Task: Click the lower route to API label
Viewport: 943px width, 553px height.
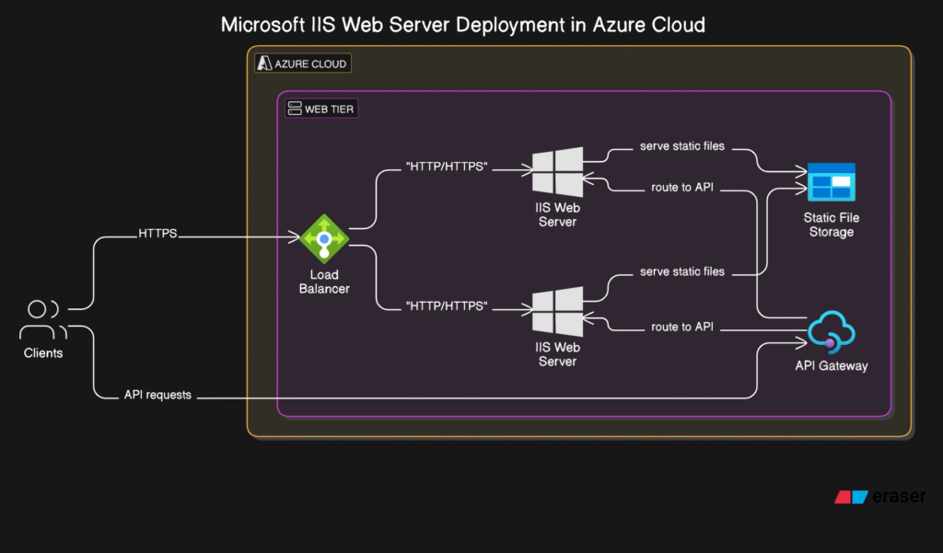Action: tap(682, 327)
